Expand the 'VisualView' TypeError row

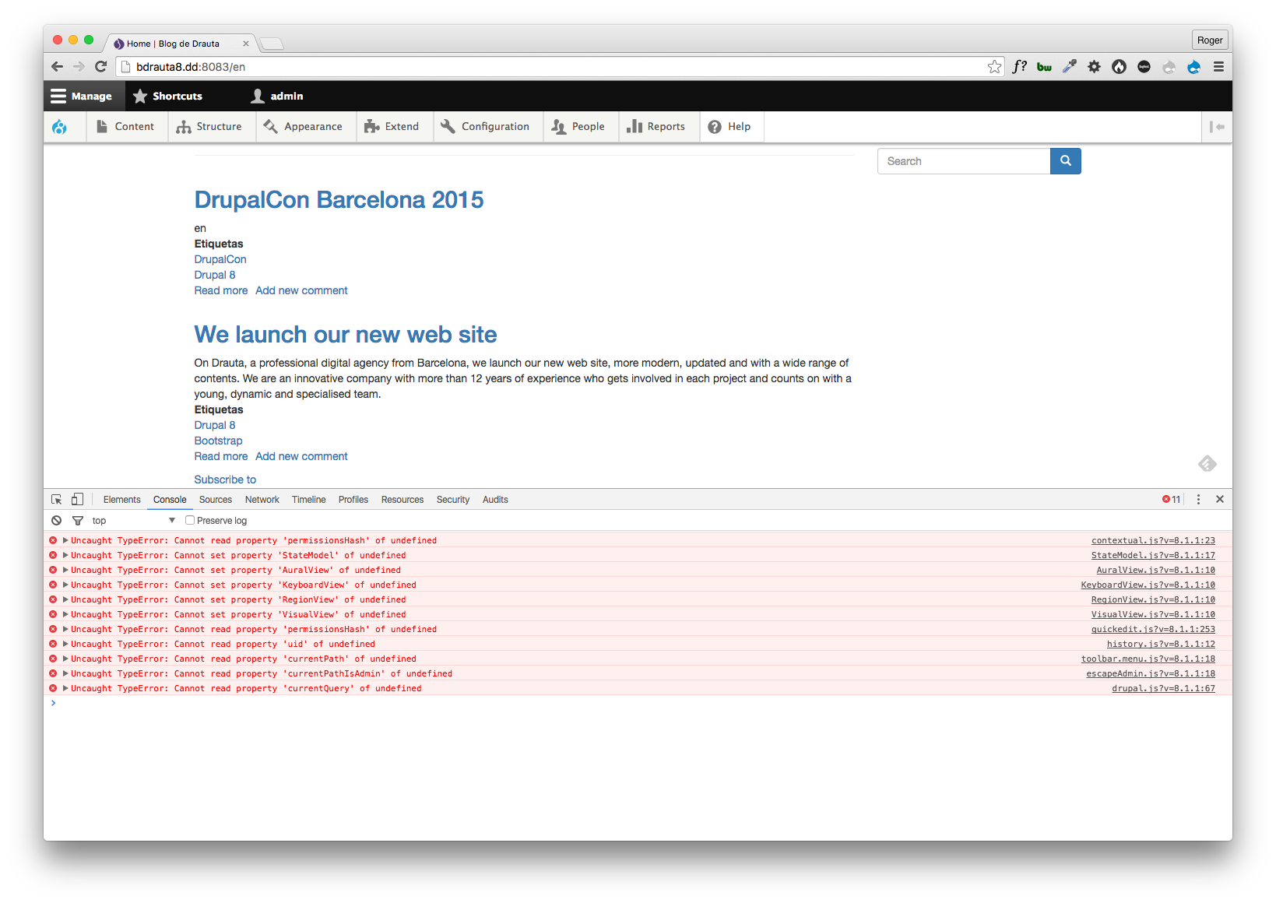[65, 614]
